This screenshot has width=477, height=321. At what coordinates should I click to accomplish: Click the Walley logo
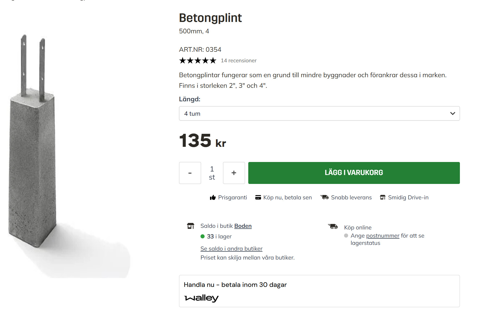click(x=201, y=298)
